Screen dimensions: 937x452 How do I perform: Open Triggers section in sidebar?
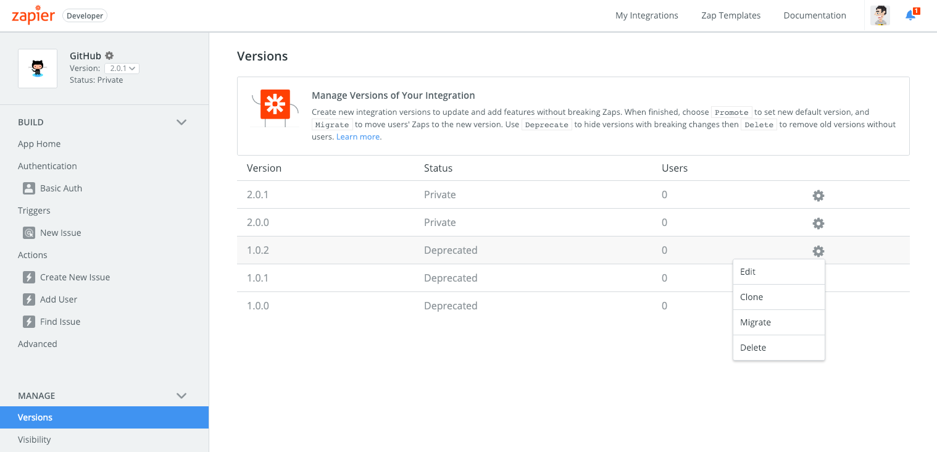tap(34, 211)
